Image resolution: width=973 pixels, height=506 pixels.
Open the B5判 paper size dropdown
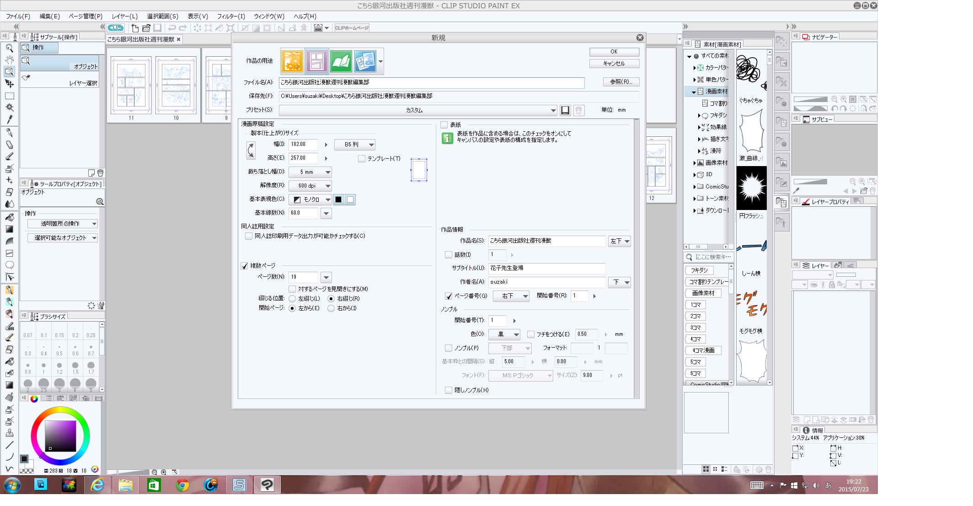coord(355,145)
